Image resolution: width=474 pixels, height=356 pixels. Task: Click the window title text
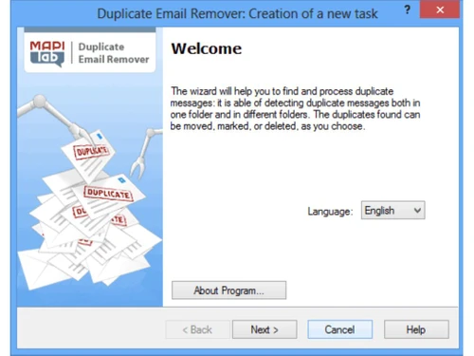tap(237, 13)
